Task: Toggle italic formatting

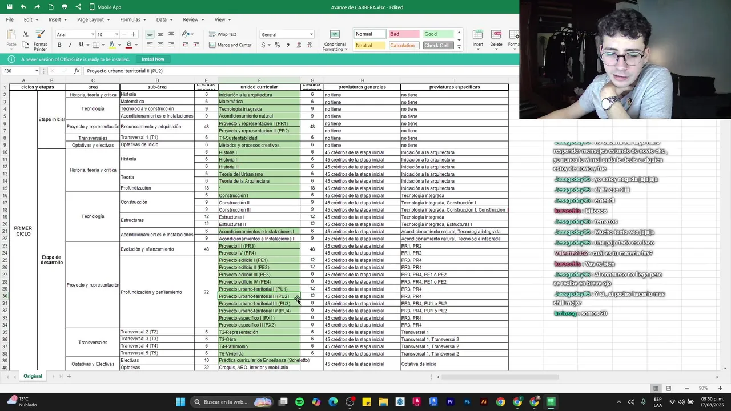Action: (x=70, y=45)
